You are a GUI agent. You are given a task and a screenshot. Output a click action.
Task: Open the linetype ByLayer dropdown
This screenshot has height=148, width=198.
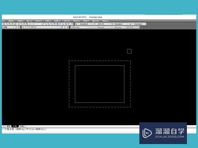tap(99, 27)
